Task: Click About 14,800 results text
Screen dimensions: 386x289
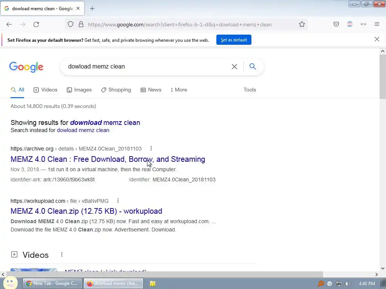Action: tap(54, 106)
